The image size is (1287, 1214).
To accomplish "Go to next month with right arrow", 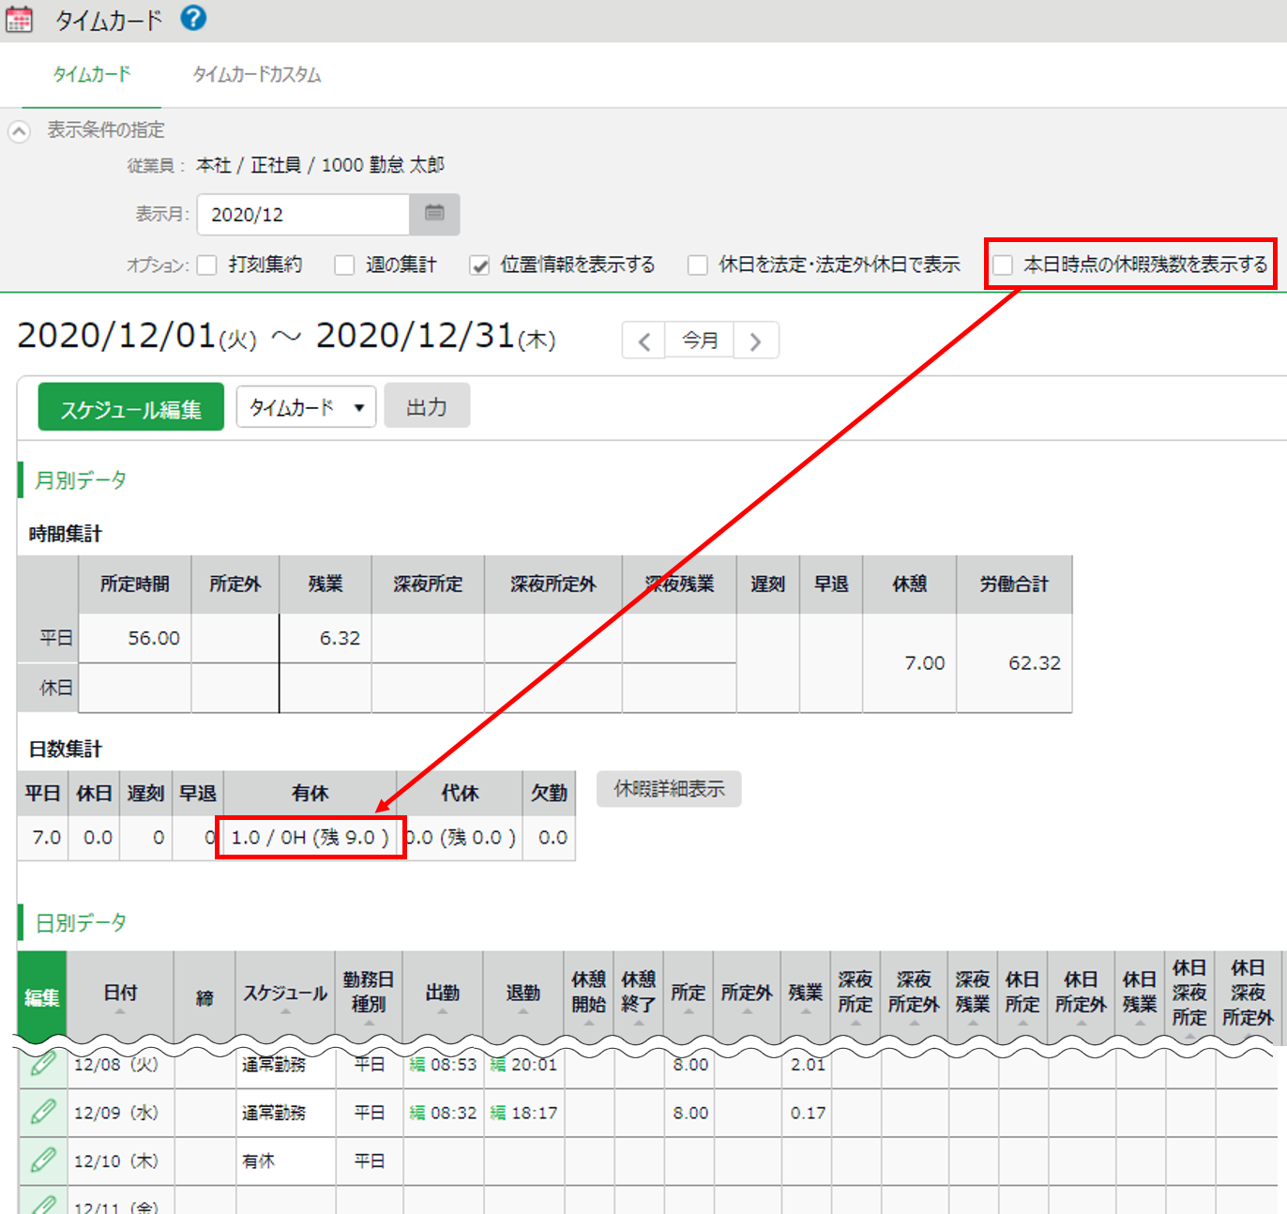I will [755, 341].
